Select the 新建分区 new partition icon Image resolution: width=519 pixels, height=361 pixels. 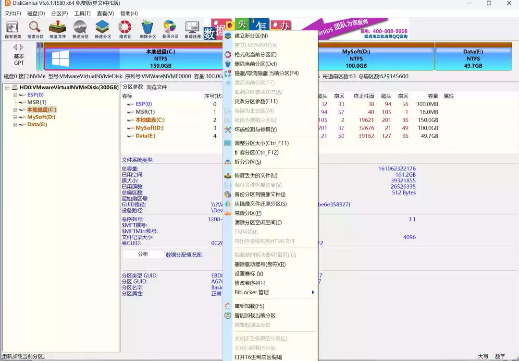pyautogui.click(x=102, y=30)
